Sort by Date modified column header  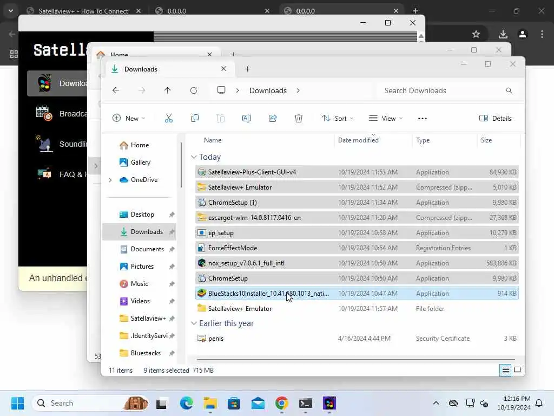tap(358, 140)
